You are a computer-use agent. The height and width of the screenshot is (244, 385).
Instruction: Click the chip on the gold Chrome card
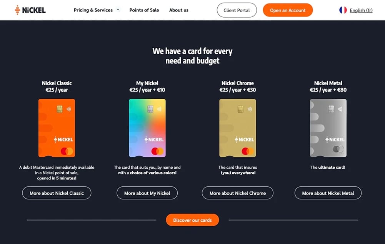(240, 109)
